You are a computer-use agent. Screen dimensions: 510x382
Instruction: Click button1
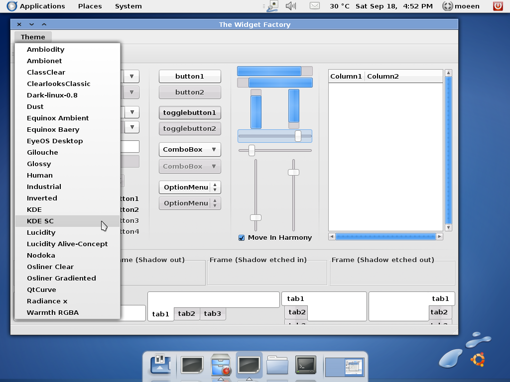click(190, 76)
